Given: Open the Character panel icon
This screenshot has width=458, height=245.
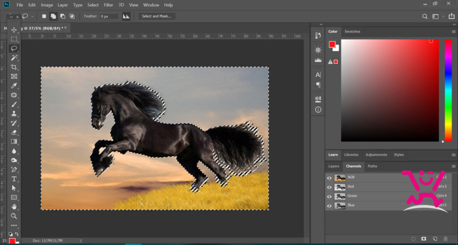Looking at the screenshot, I should (x=318, y=75).
